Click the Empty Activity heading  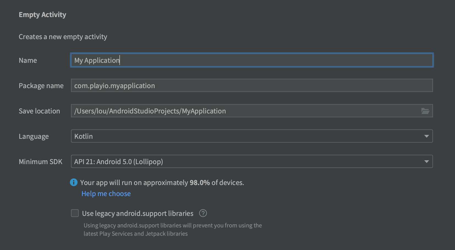[42, 15]
